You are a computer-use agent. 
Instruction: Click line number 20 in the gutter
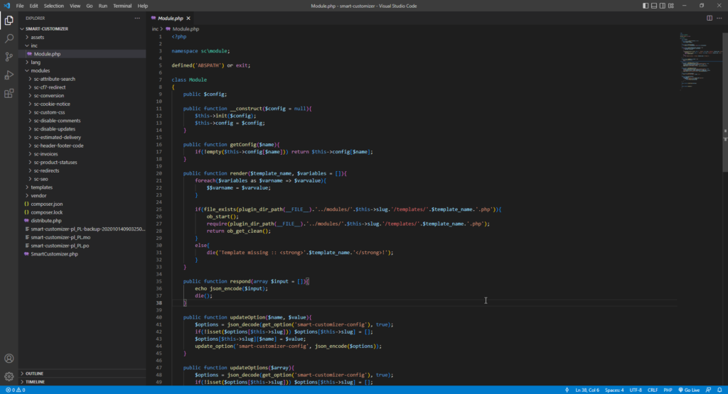pos(159,173)
